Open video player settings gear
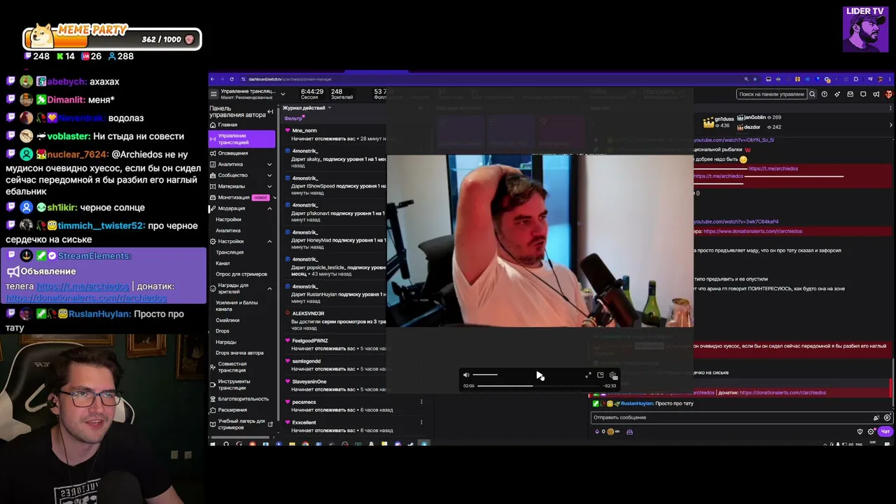The width and height of the screenshot is (896, 504). (x=612, y=375)
